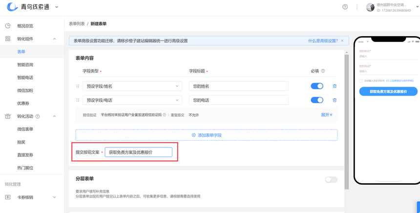This screenshot has height=213, width=420.
Task: Click drag handle of the 姓名 field row
Action: point(78,86)
